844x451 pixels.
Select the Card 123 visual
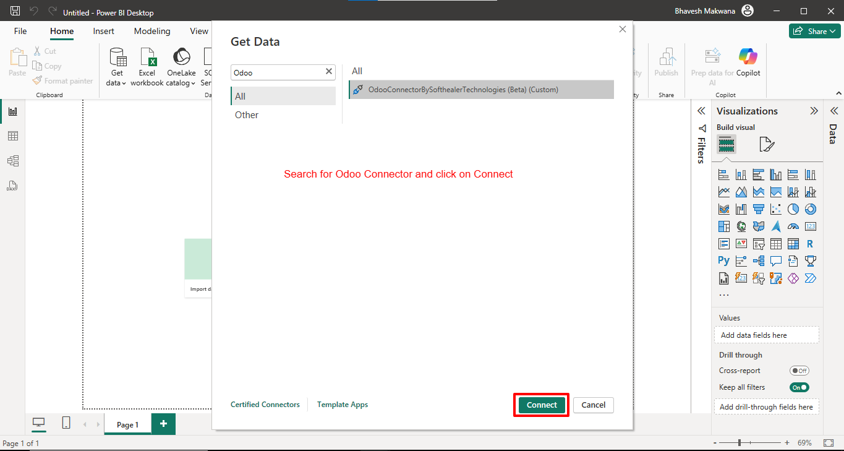pyautogui.click(x=811, y=226)
